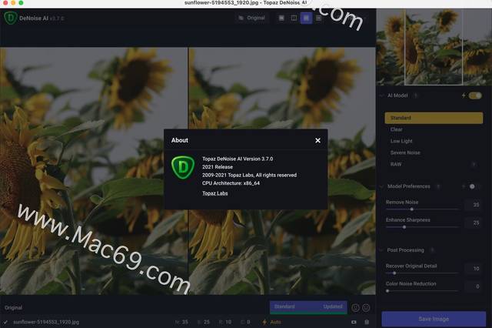Click the navigator preview thumbnail

click(434, 47)
